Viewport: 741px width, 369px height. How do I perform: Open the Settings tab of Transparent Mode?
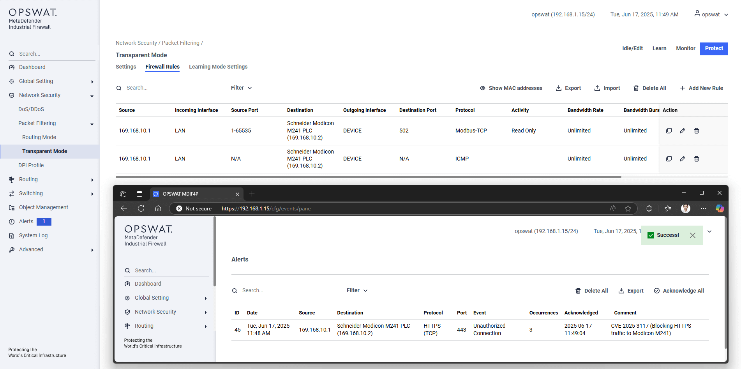[125, 67]
